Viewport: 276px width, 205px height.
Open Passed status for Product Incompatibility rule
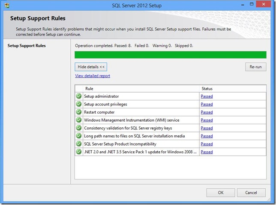207,144
